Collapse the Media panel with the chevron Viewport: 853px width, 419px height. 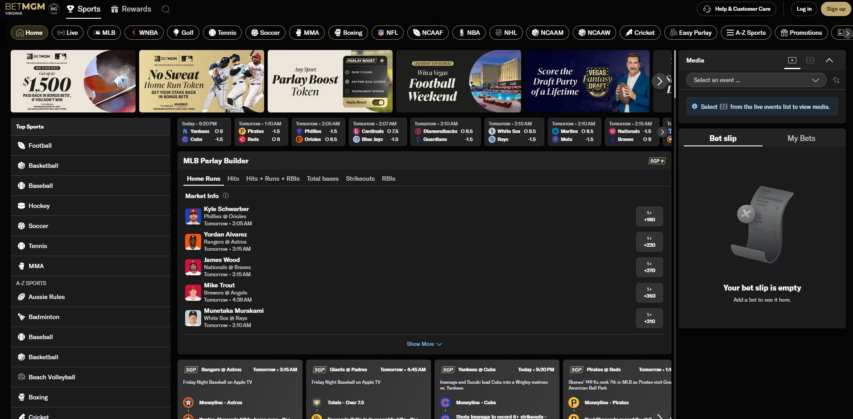coord(829,60)
